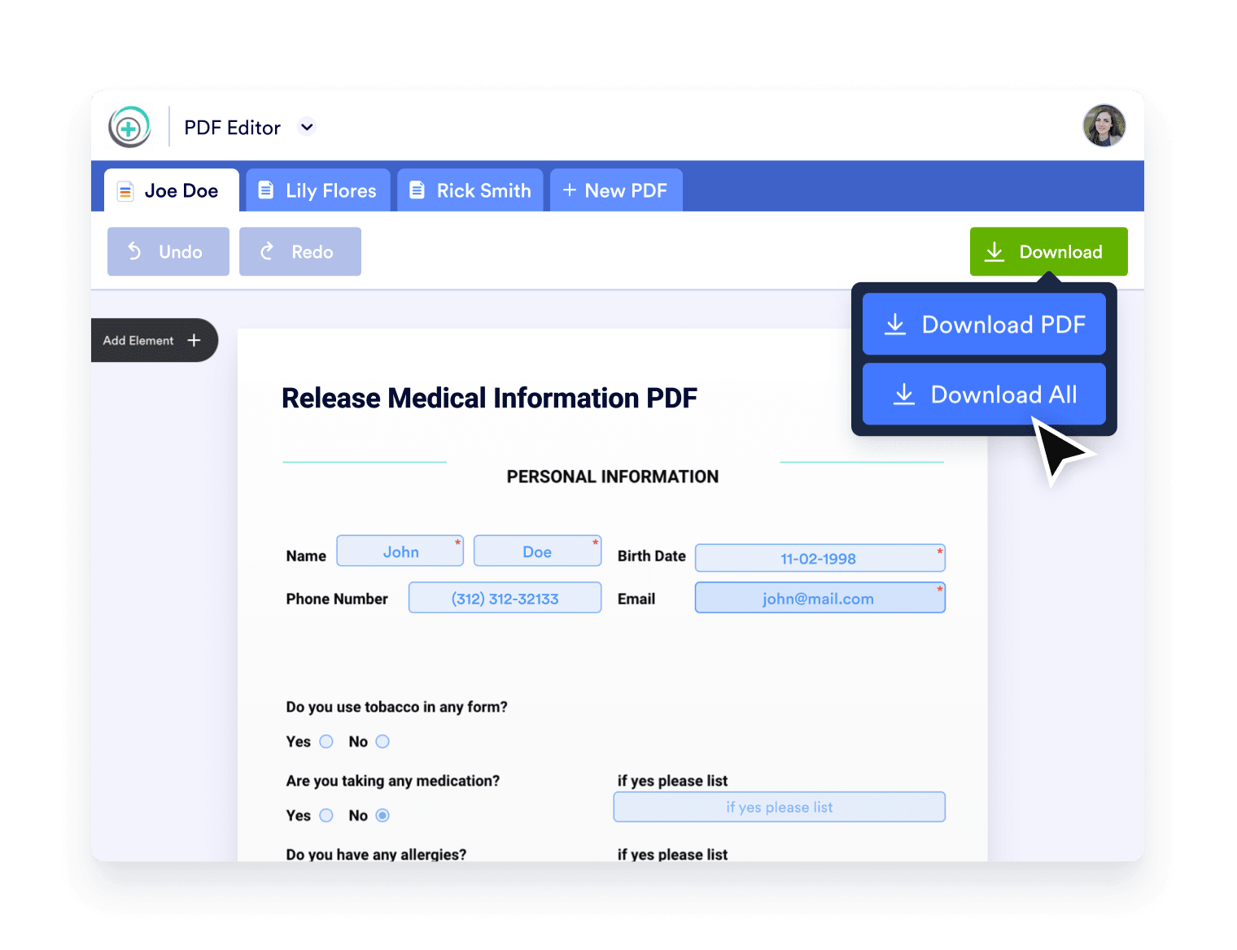
Task: Click the plus icon on Add Element
Action: pos(194,340)
